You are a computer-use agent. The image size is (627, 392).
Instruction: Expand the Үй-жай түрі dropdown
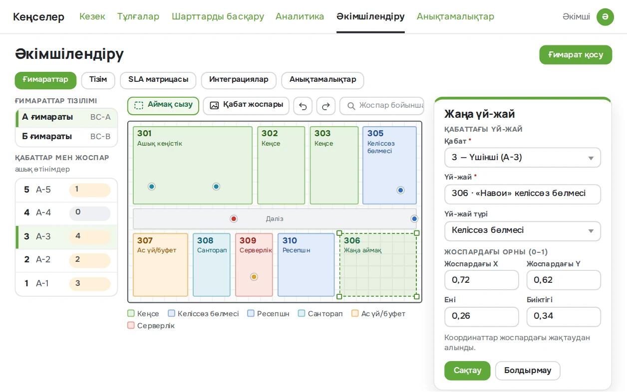coord(523,231)
